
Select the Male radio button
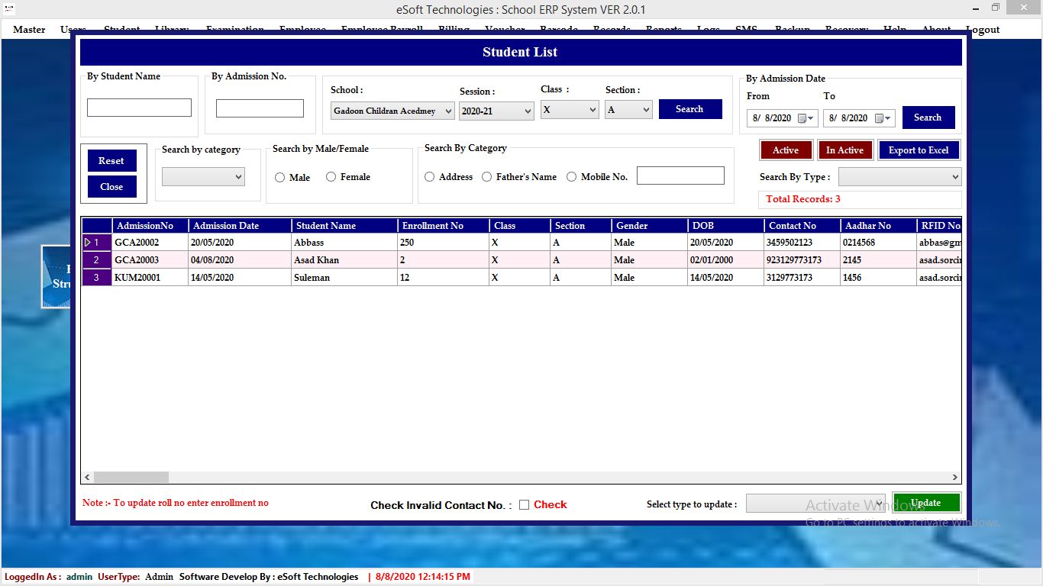click(279, 177)
